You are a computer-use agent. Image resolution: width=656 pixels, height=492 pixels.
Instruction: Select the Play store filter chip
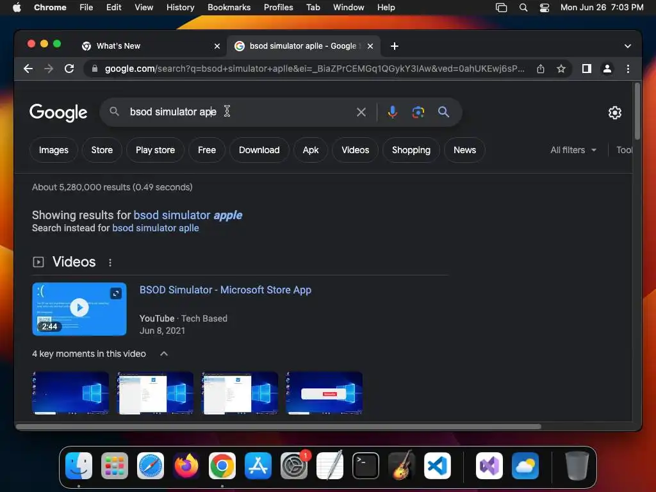point(155,150)
